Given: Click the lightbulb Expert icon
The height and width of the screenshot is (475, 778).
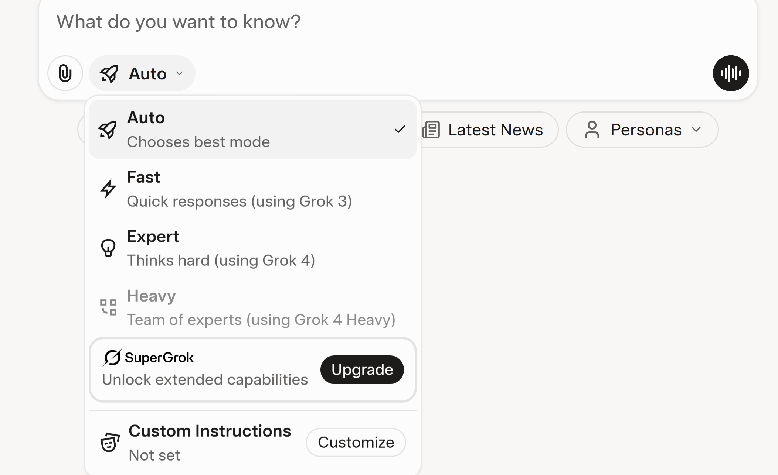Looking at the screenshot, I should tap(108, 248).
